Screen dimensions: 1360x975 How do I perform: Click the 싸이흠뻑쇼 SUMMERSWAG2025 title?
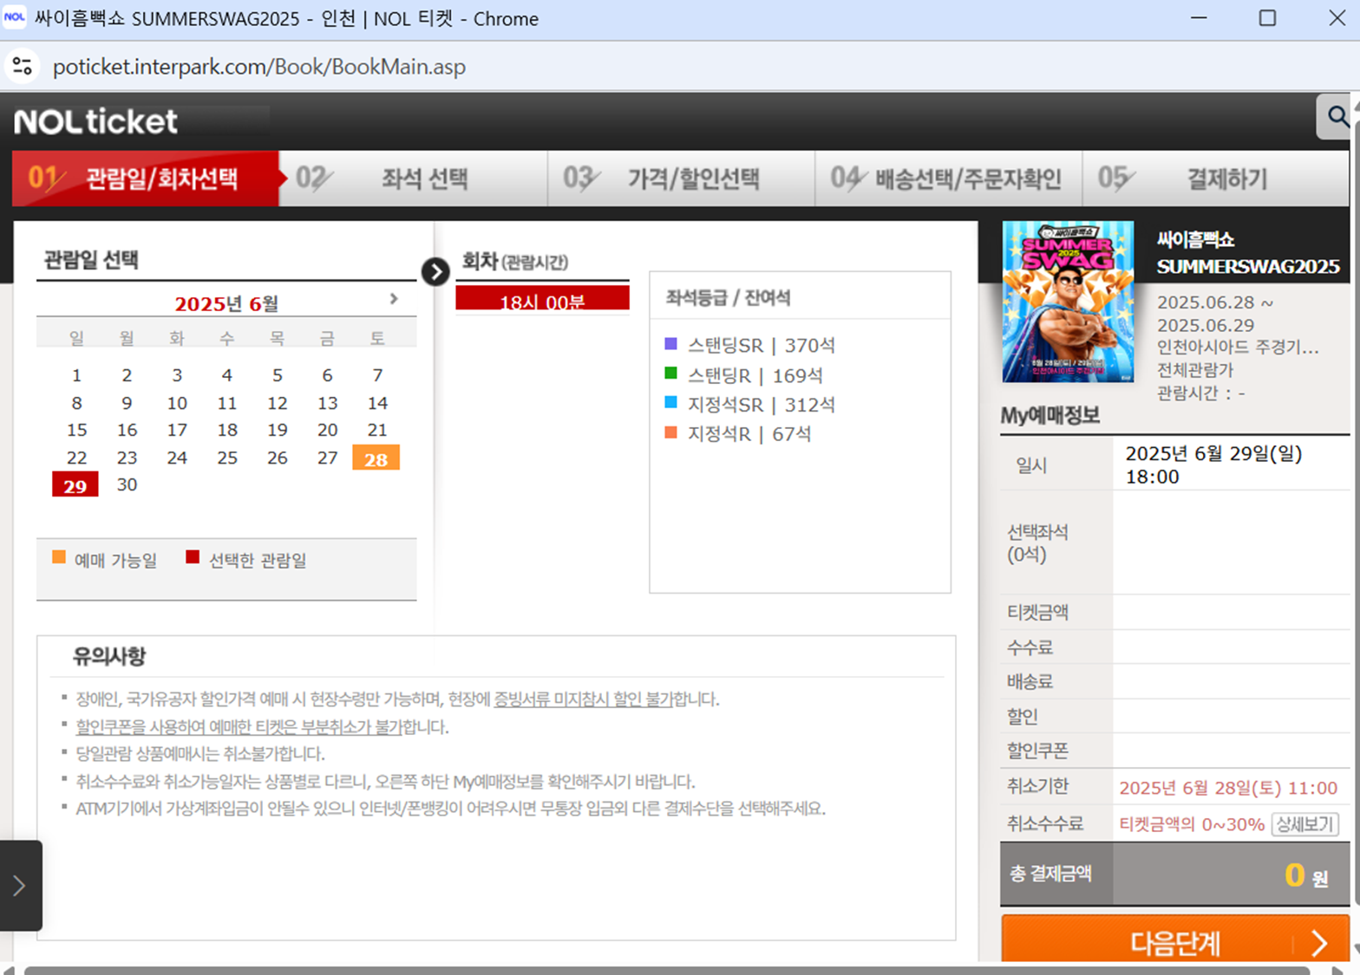tap(1248, 253)
